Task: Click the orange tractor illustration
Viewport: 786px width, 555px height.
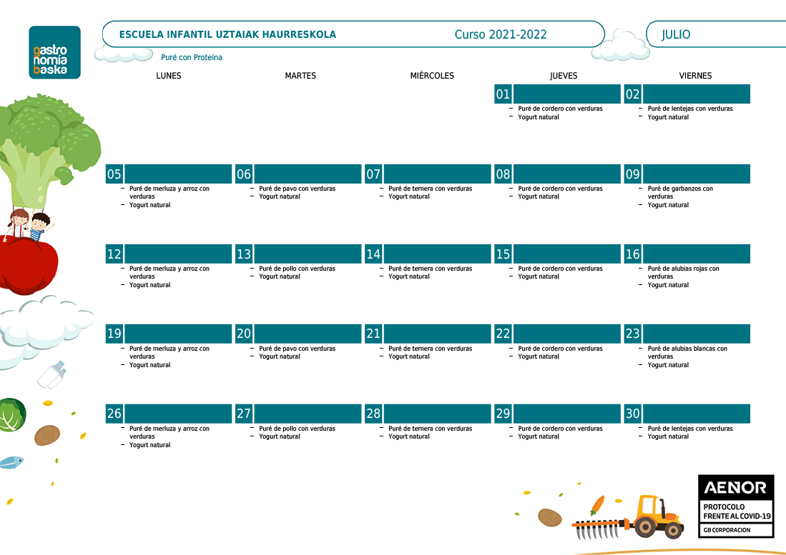Action: point(651,515)
